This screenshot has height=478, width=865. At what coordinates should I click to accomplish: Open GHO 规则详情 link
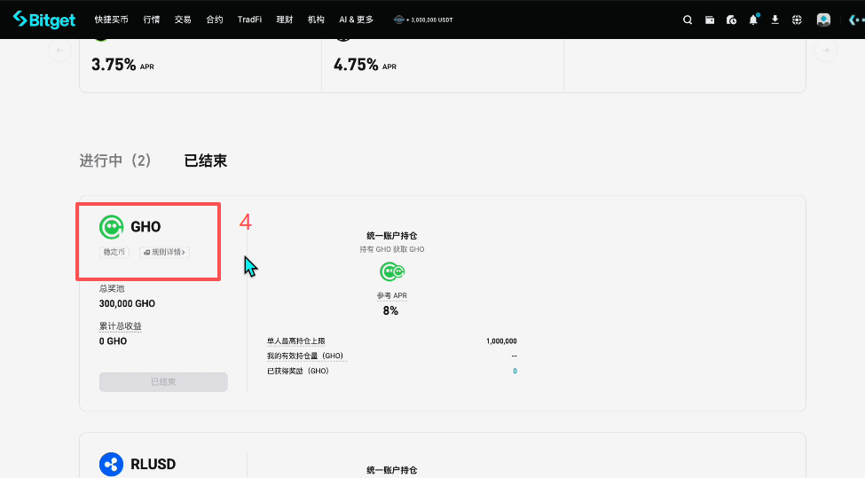coord(164,252)
